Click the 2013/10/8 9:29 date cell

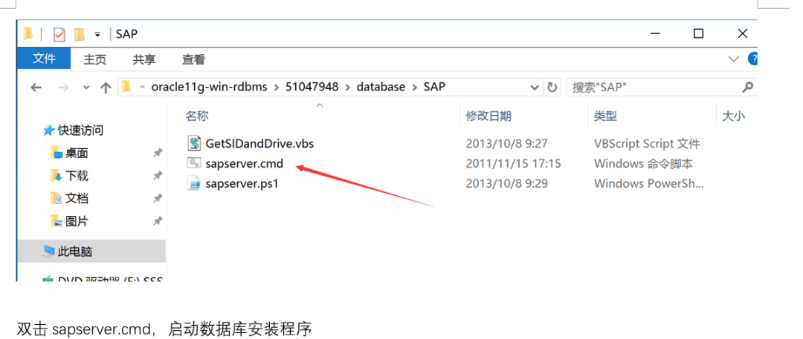point(506,183)
